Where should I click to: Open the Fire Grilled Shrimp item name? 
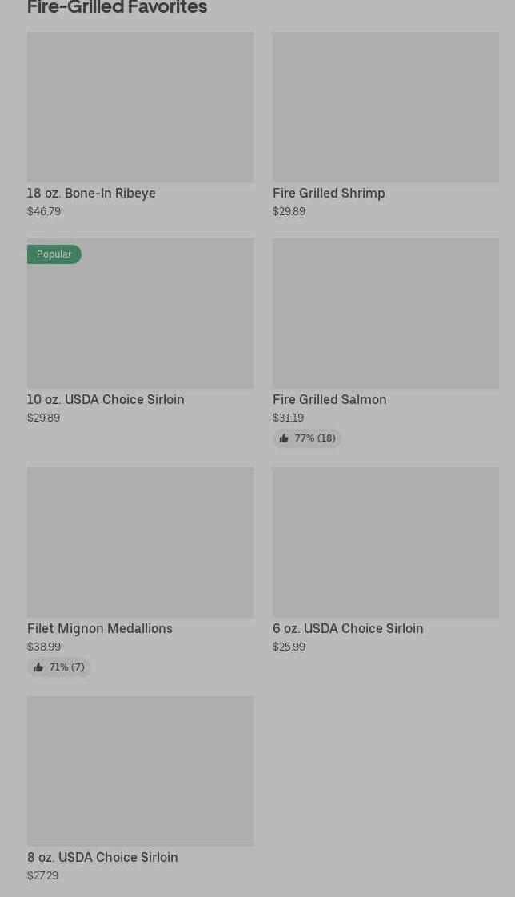point(329,194)
